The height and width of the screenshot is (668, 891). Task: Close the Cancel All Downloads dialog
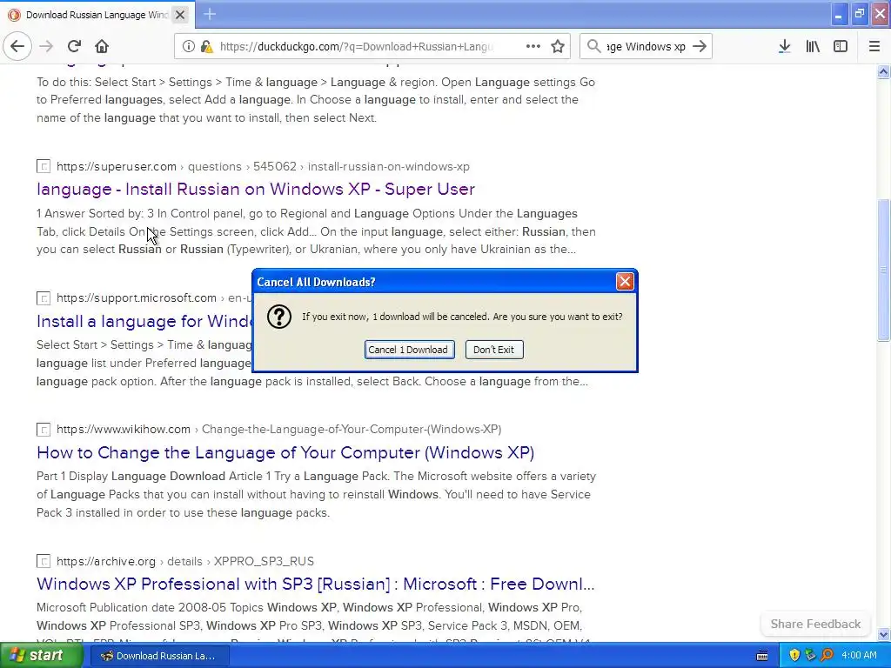pyautogui.click(x=625, y=281)
